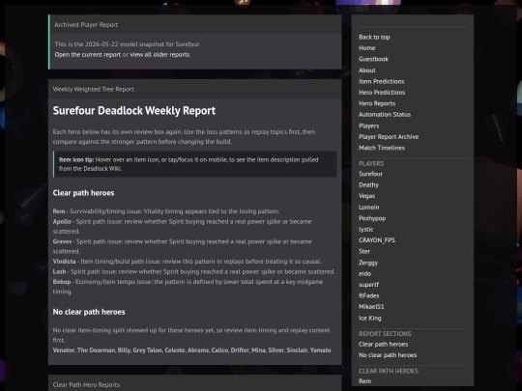Click Venator in no clear path list
The width and height of the screenshot is (522, 391).
[x=63, y=350]
